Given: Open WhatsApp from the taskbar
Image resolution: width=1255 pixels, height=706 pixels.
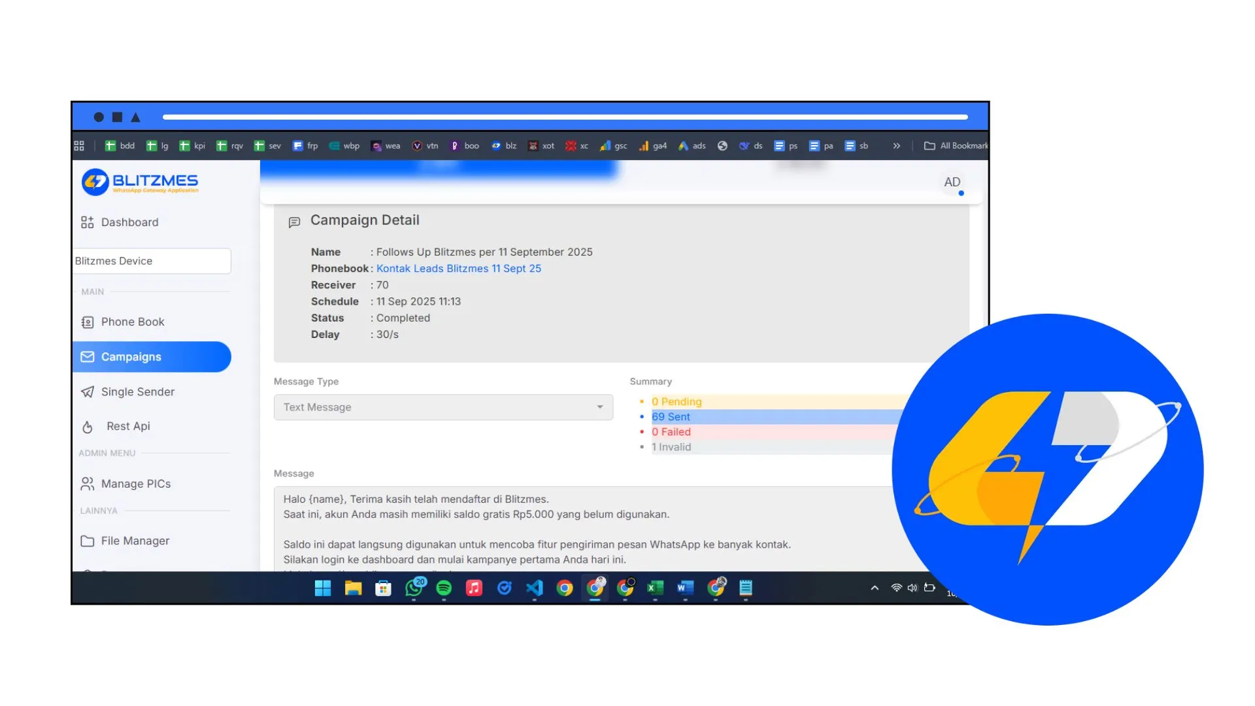Looking at the screenshot, I should pyautogui.click(x=414, y=588).
